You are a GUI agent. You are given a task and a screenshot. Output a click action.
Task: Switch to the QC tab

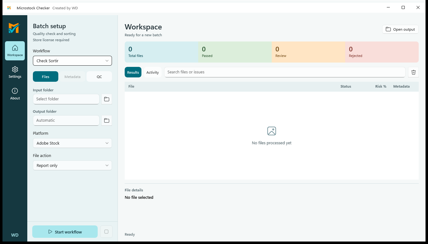click(99, 76)
